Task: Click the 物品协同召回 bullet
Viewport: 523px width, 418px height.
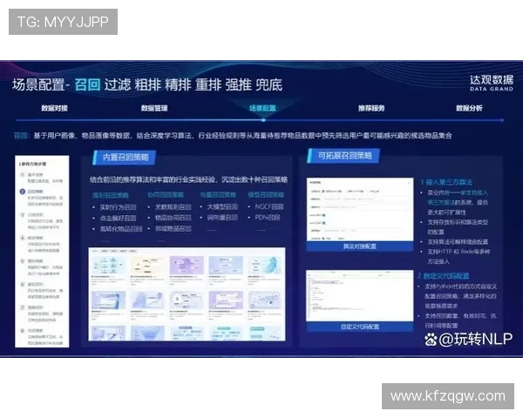Action: click(x=173, y=218)
